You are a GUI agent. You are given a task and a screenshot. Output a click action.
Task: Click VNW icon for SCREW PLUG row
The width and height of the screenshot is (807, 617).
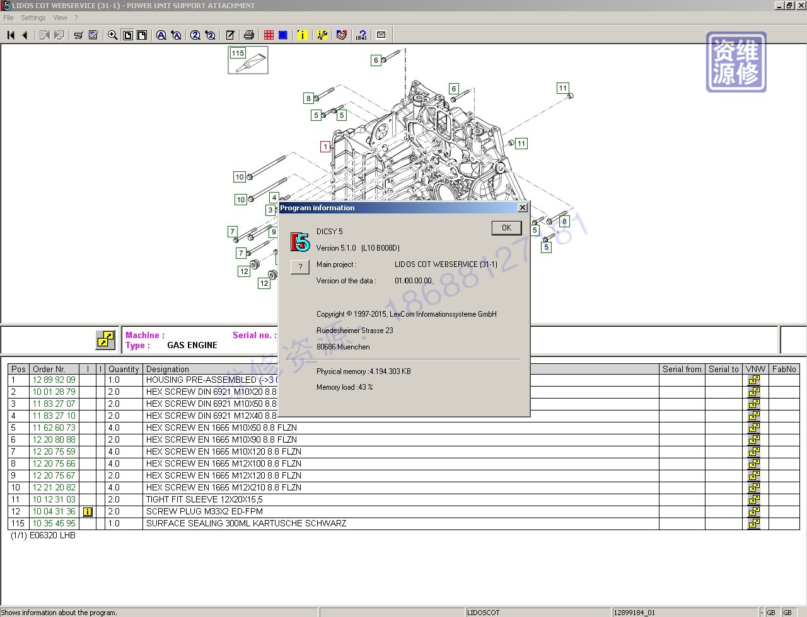(754, 512)
